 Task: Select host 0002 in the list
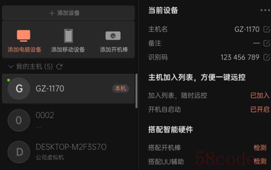(68, 120)
